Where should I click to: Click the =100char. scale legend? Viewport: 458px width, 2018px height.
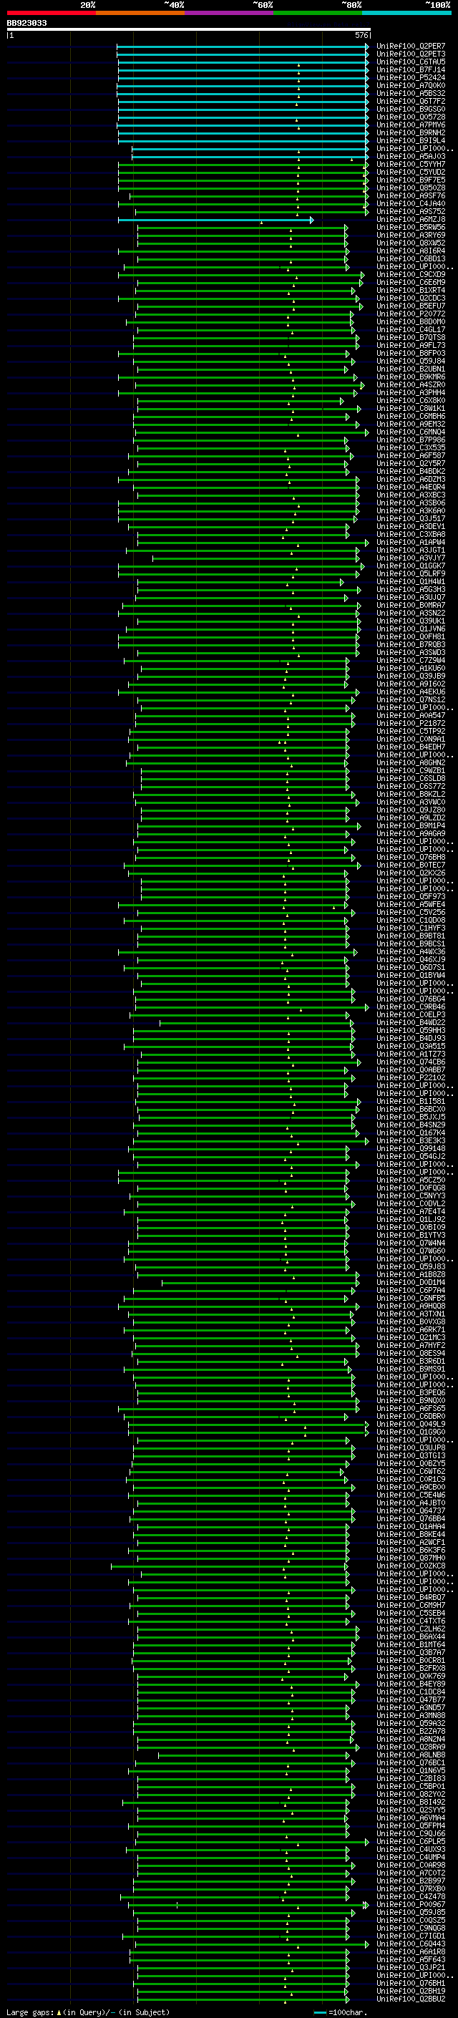click(339, 2012)
